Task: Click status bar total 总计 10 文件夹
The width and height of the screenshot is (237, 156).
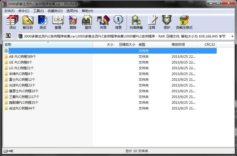Action: (x=137, y=151)
